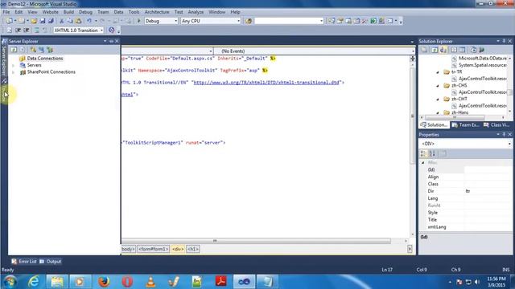Click Categorized view icon in Properties panel
This screenshot has width=515, height=289.
[x=424, y=153]
